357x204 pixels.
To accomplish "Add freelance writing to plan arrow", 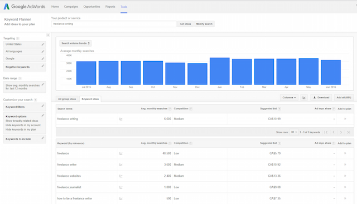I will (345, 119).
